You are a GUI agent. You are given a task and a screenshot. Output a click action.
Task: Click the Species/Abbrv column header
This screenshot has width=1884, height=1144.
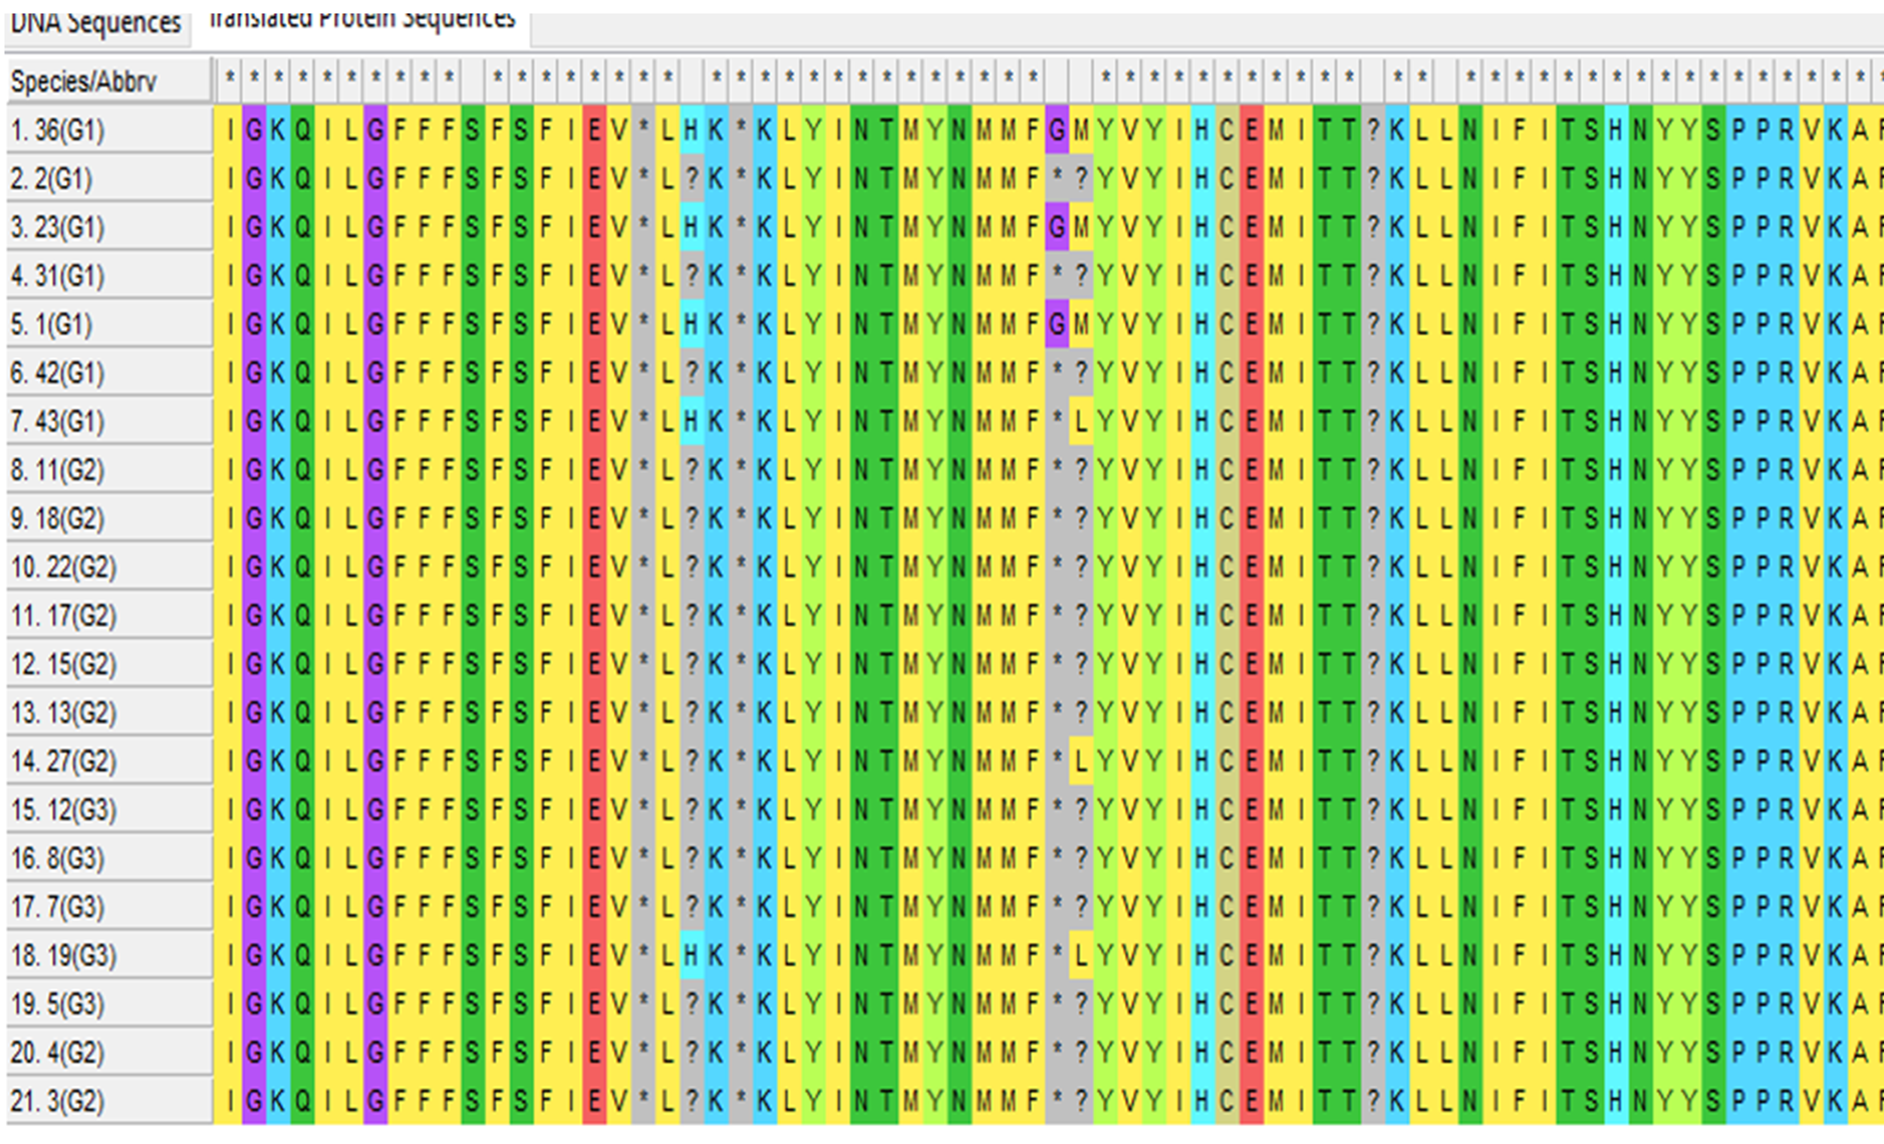(x=109, y=80)
